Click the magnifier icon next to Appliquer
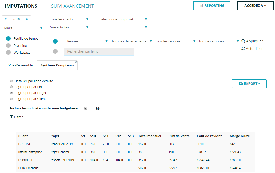The width and height of the screenshot is (275, 173). click(x=243, y=41)
